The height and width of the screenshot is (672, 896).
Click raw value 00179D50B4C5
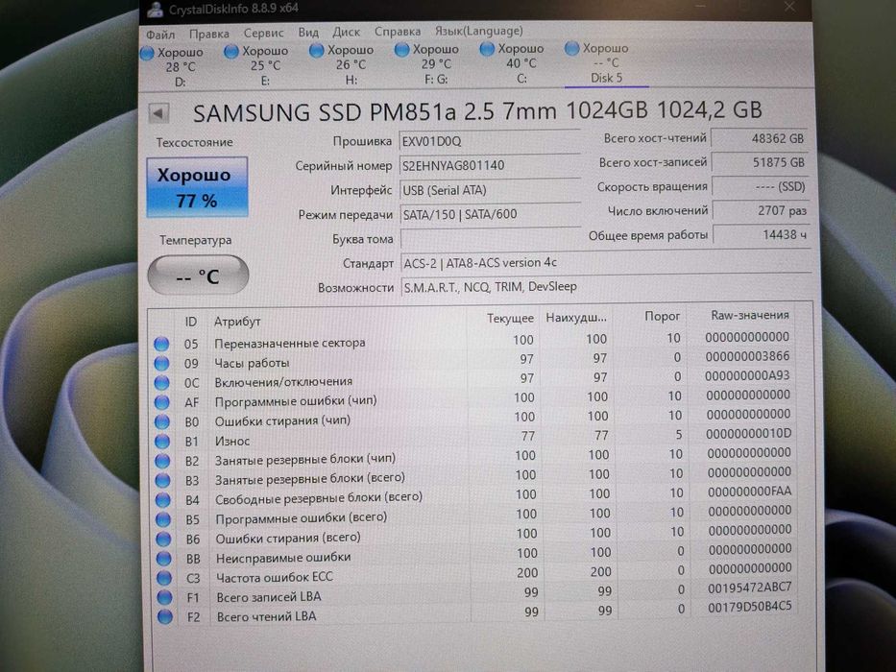(750, 607)
